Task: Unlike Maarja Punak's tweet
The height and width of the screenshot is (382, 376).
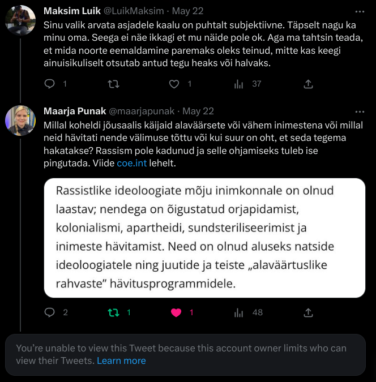Action: (176, 312)
